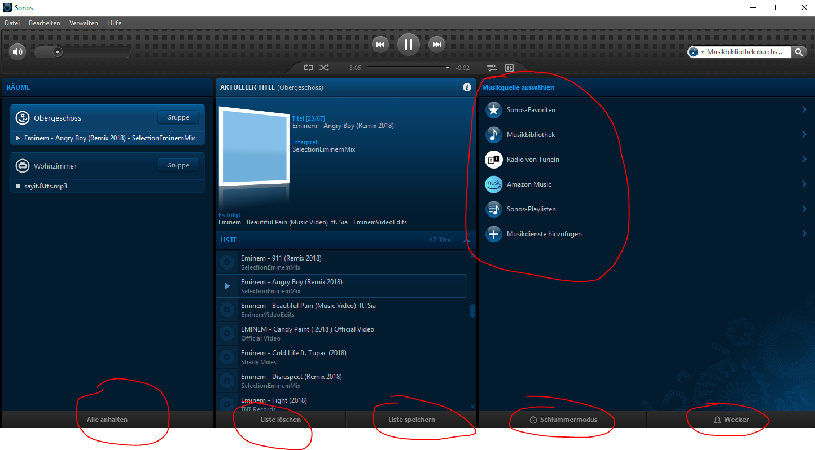Click the disc icon beside Disrespect (Remix 2018)
The image size is (815, 450).
pyautogui.click(x=227, y=381)
